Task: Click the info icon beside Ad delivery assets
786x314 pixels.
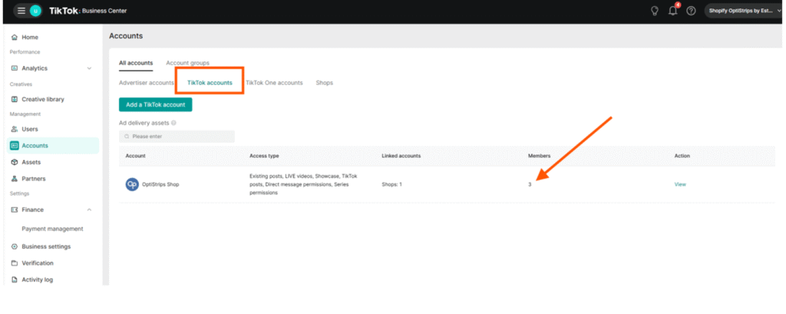Action: pos(174,123)
